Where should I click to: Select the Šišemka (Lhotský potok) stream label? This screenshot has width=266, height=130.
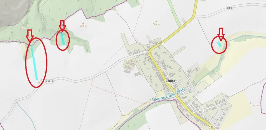[x=168, y=95]
